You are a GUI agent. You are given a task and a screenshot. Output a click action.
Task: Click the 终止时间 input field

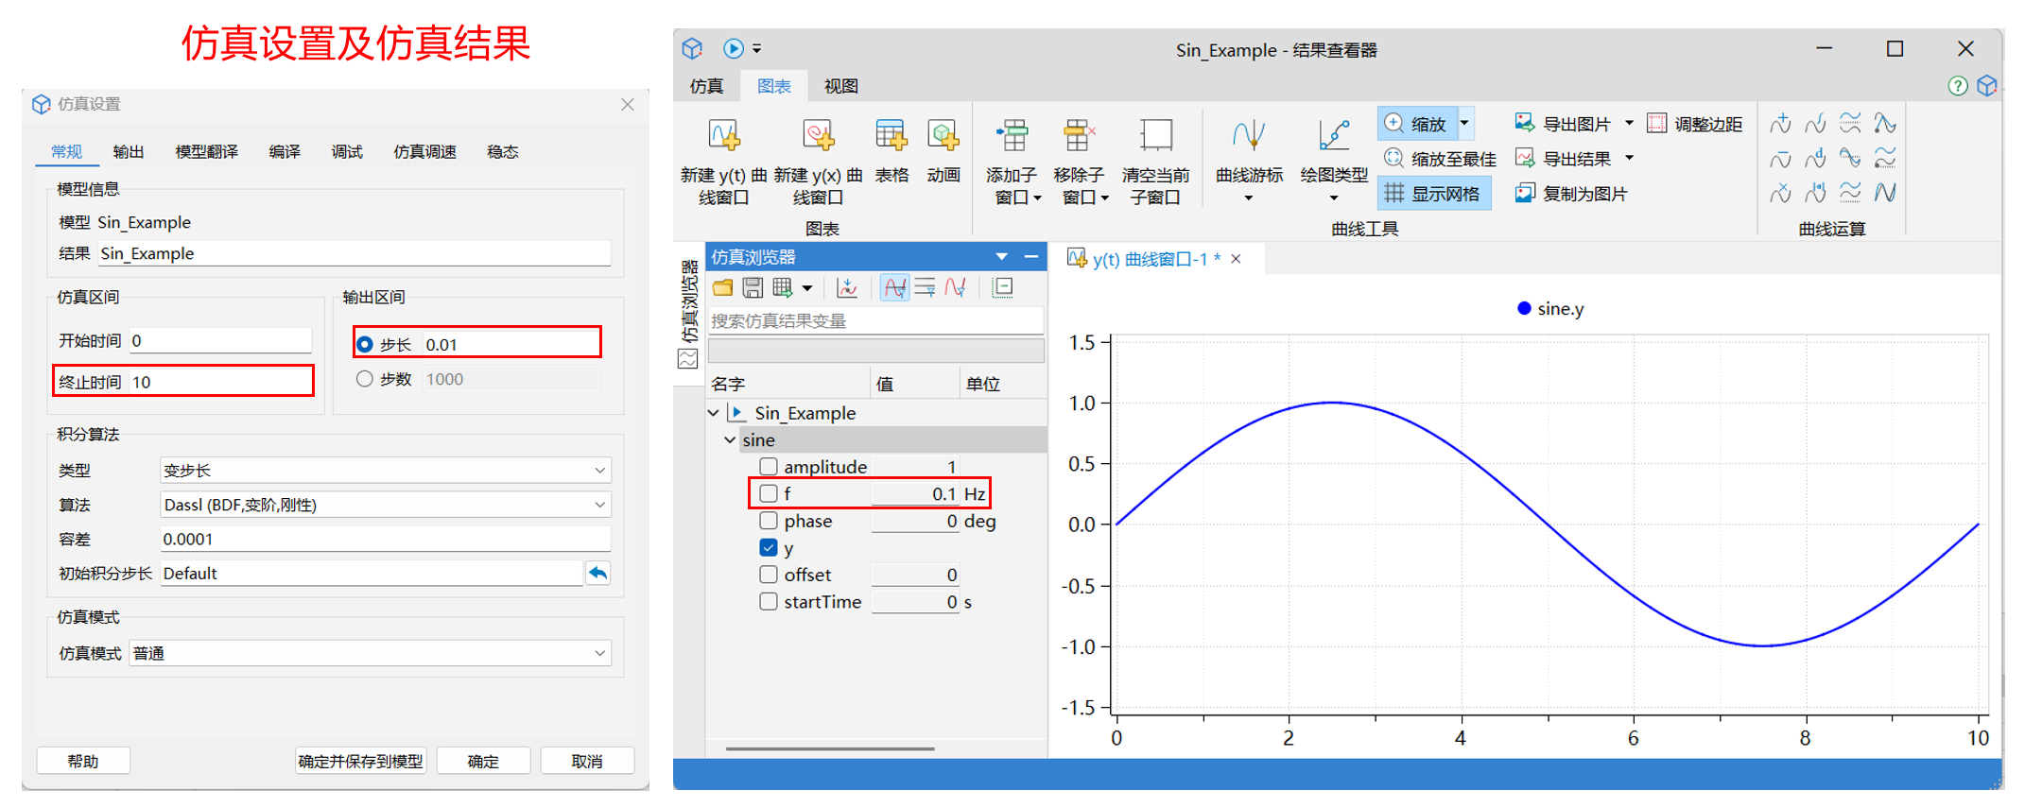pyautogui.click(x=219, y=382)
